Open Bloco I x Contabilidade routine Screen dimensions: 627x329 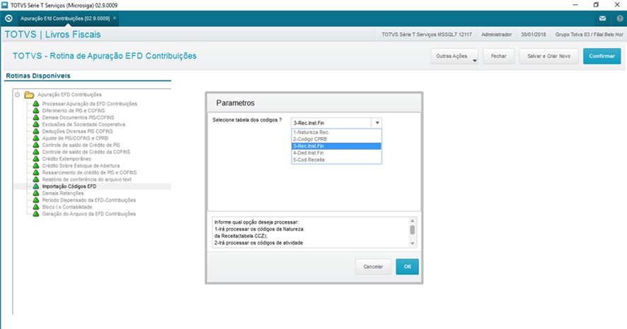[x=67, y=207]
